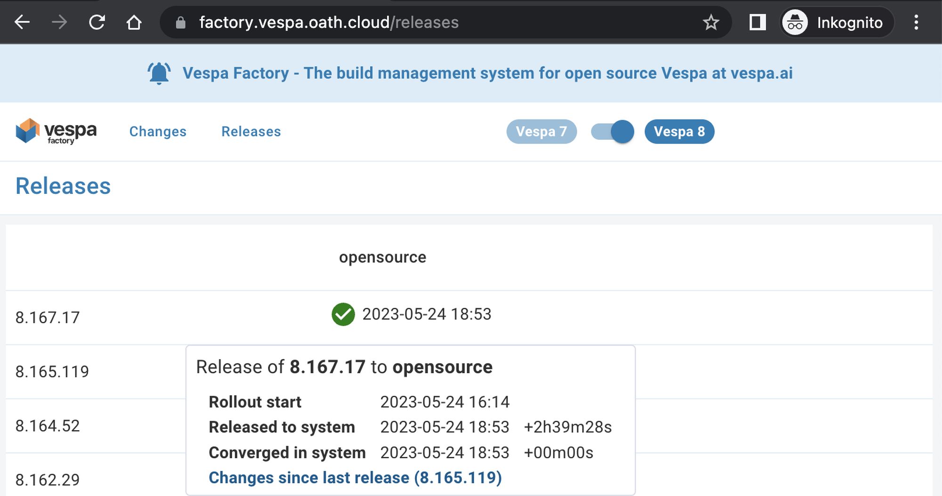Open the browser home page icon
Screen dimensions: 942x496
pyautogui.click(x=134, y=22)
